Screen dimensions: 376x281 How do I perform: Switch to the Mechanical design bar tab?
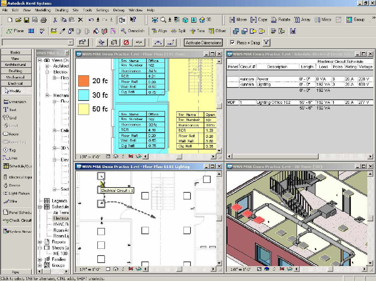point(16,77)
